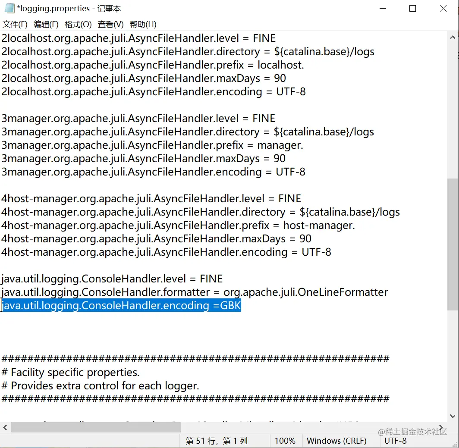459x448 pixels.
Task: Click the horizontal scrollbar right arrow
Action: pos(441,427)
